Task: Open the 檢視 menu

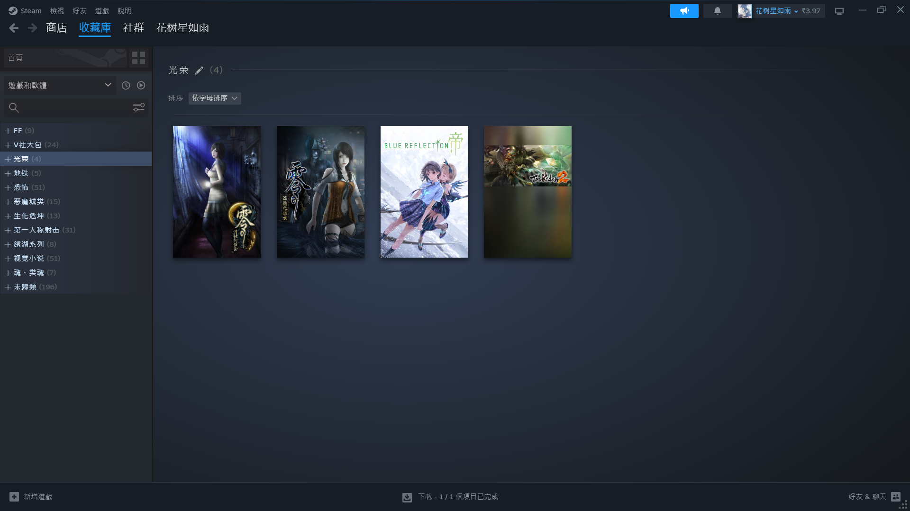Action: click(x=57, y=10)
